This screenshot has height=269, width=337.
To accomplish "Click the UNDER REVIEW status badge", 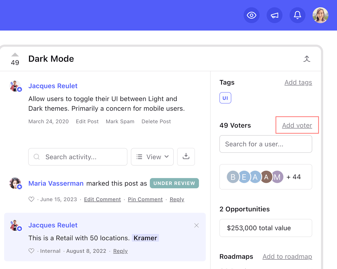I will tap(174, 183).
